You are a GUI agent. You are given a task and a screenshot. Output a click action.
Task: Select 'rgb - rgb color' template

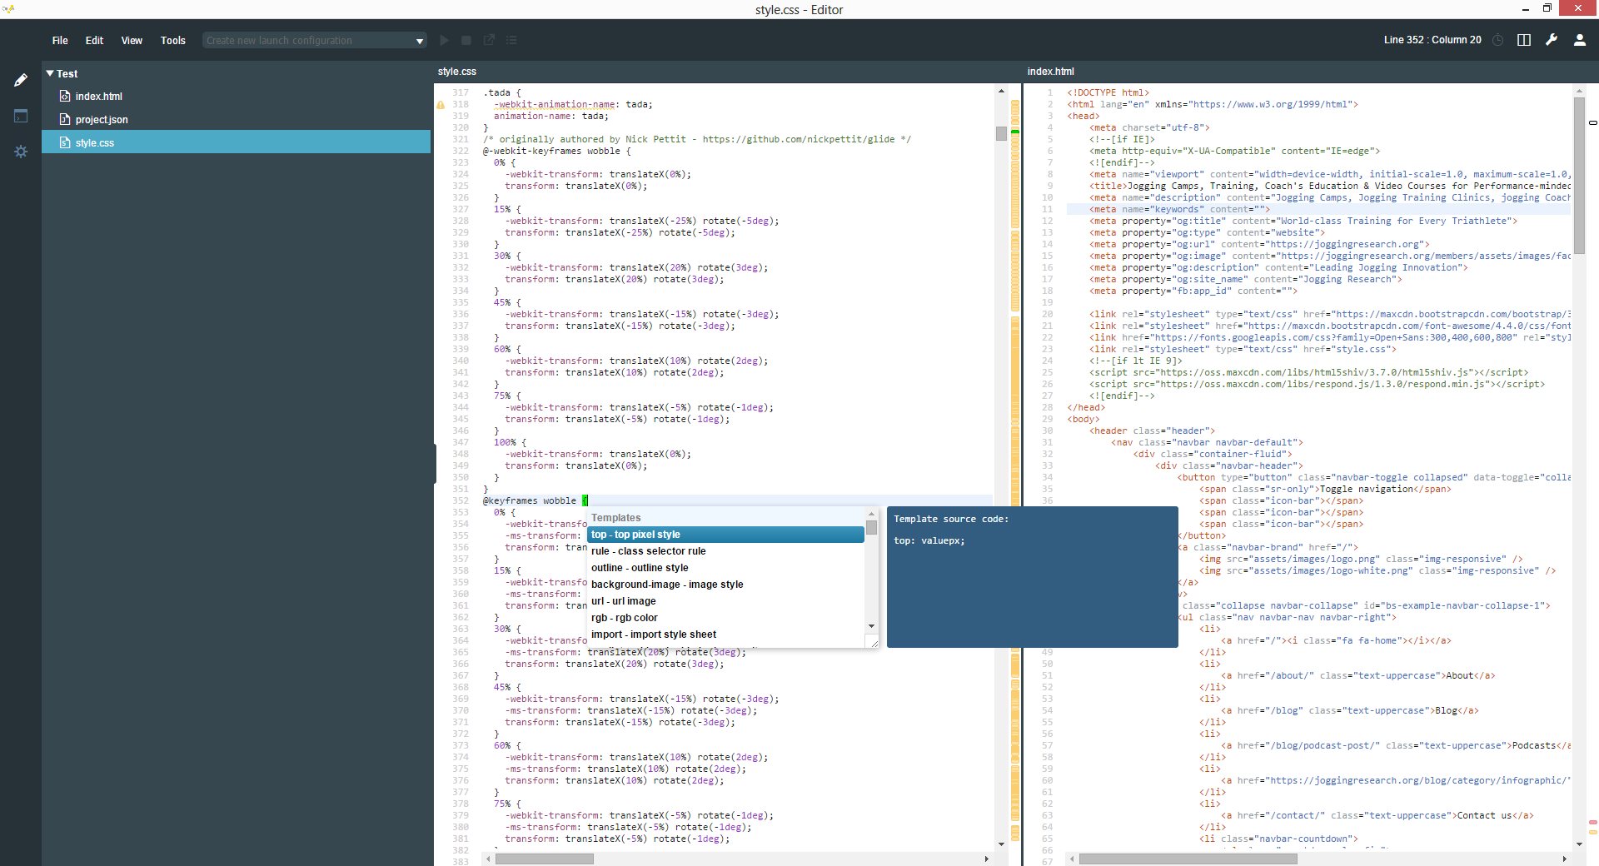point(625,618)
